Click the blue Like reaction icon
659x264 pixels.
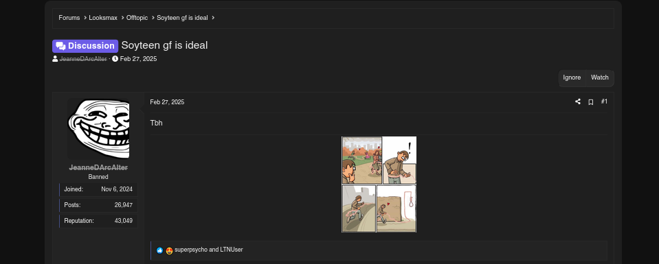[x=159, y=250]
